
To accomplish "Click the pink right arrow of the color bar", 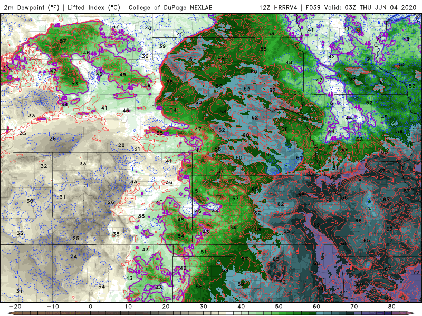I will point(411,313).
